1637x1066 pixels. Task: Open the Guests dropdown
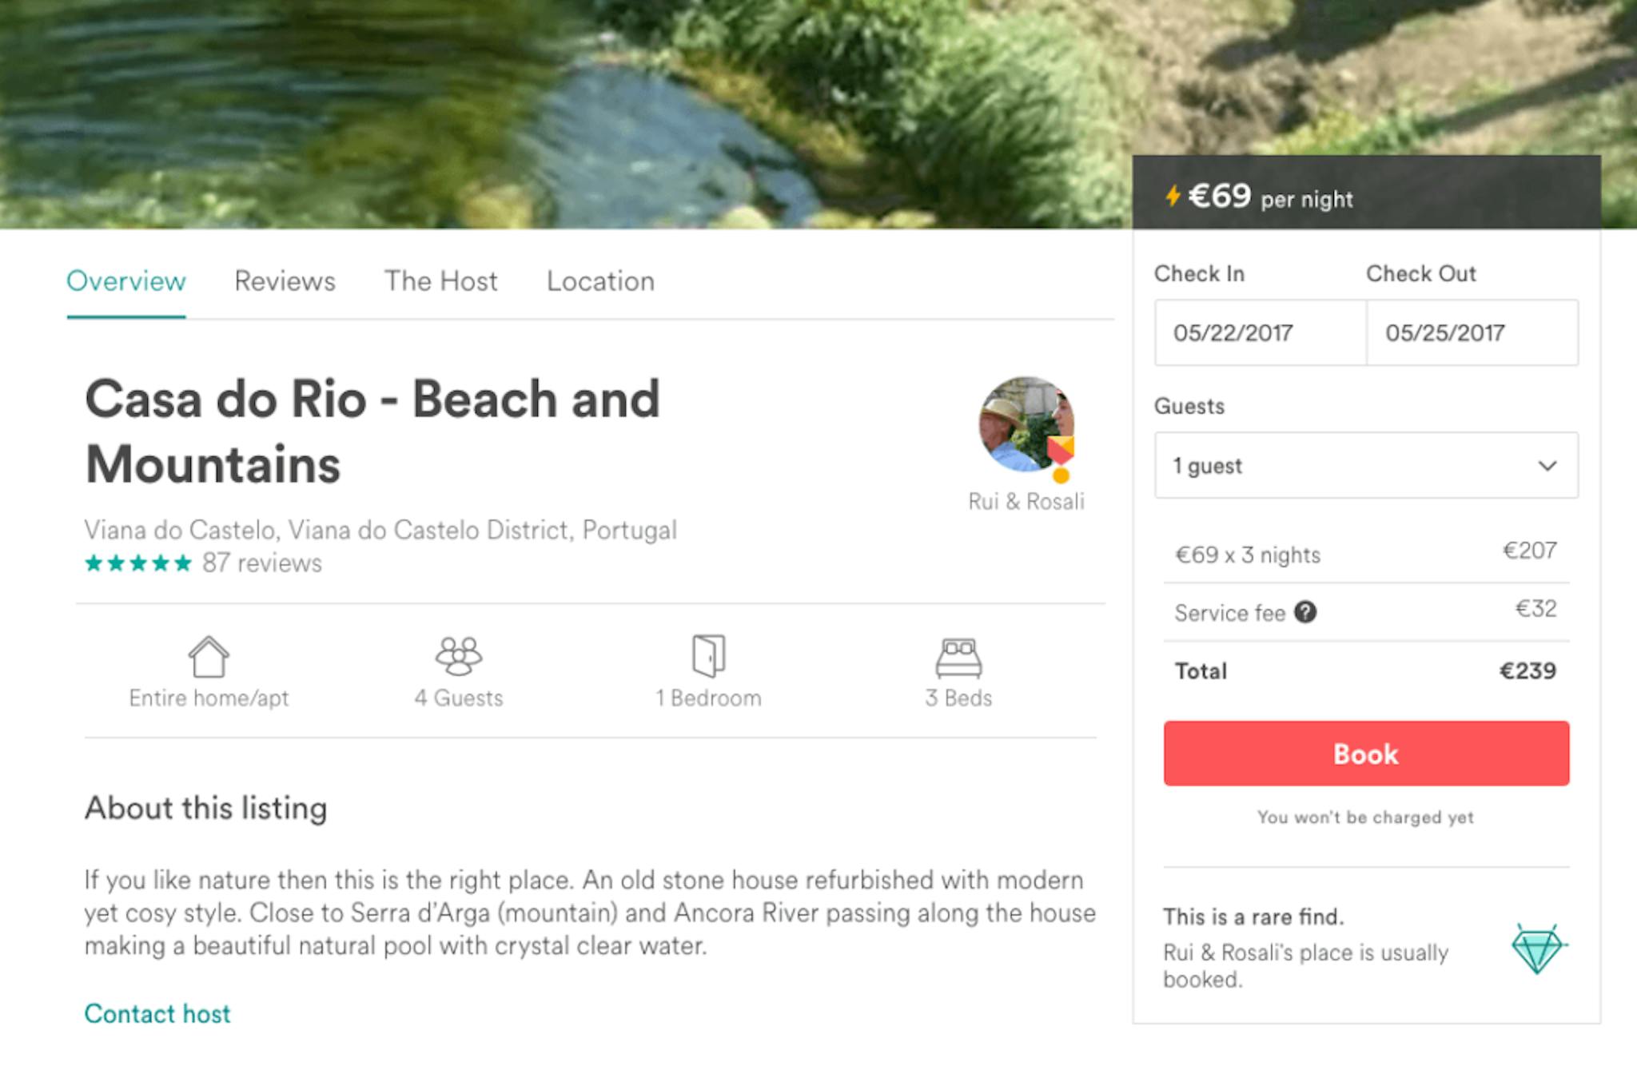pyautogui.click(x=1366, y=466)
